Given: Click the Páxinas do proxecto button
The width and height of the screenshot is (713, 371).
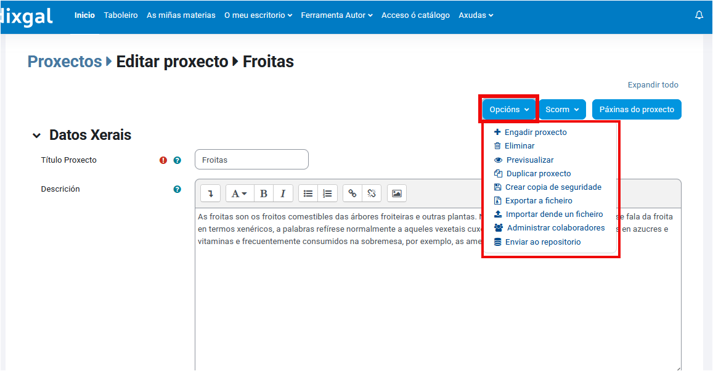Looking at the screenshot, I should pos(637,109).
